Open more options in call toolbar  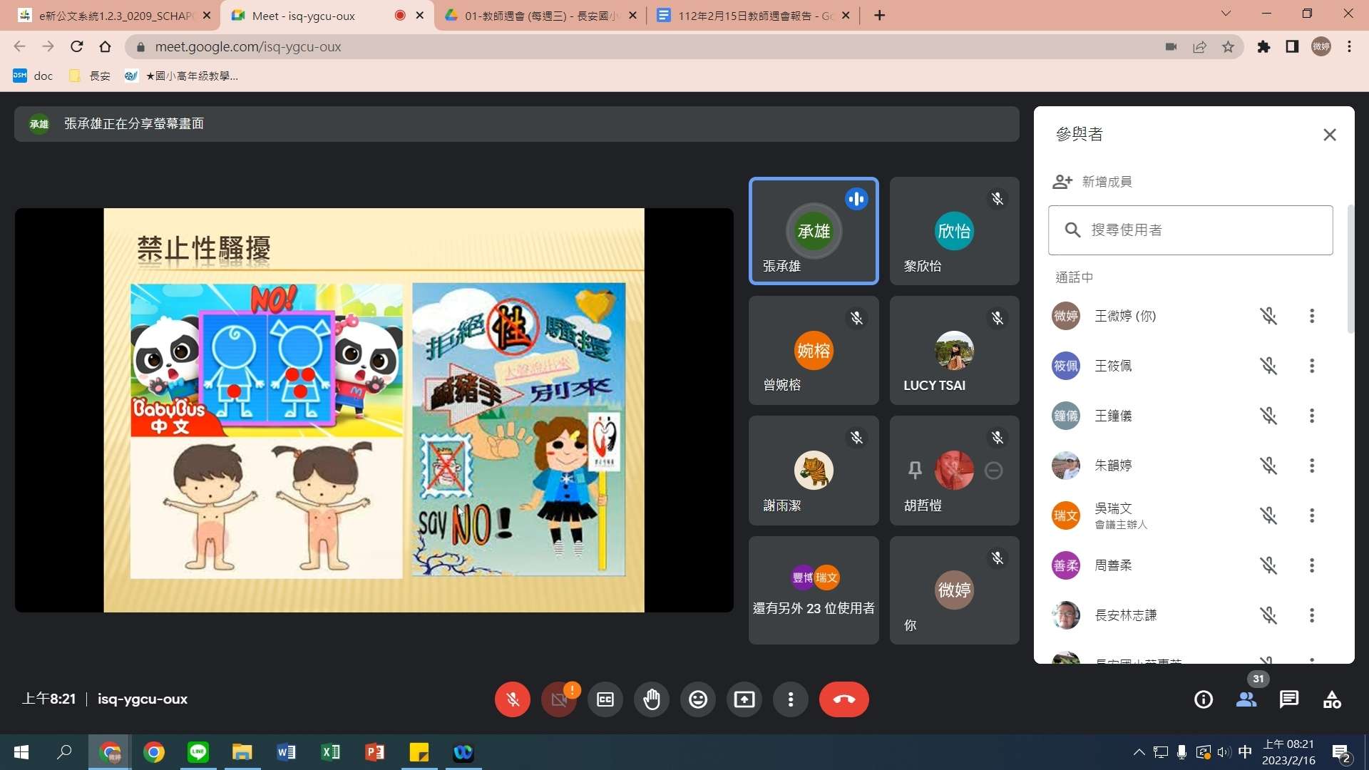790,699
